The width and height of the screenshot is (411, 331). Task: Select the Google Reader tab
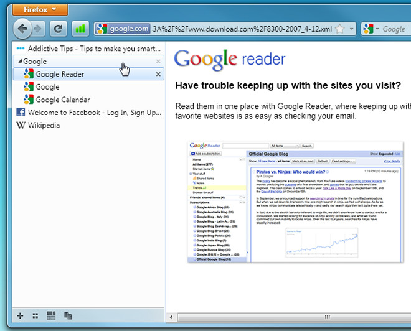pyautogui.click(x=88, y=74)
